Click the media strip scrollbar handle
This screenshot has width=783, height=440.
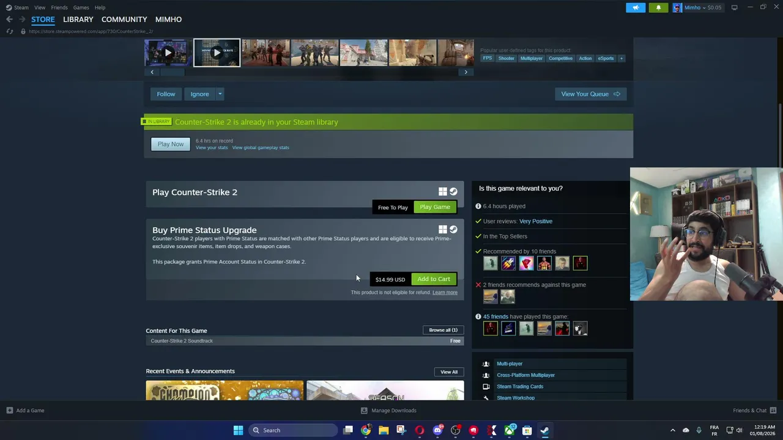(x=172, y=72)
